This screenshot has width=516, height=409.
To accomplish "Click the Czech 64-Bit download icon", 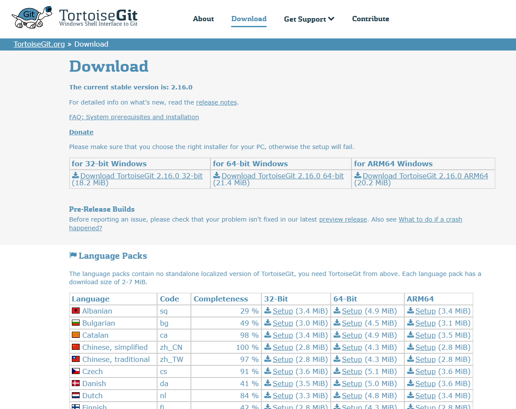I will (337, 371).
